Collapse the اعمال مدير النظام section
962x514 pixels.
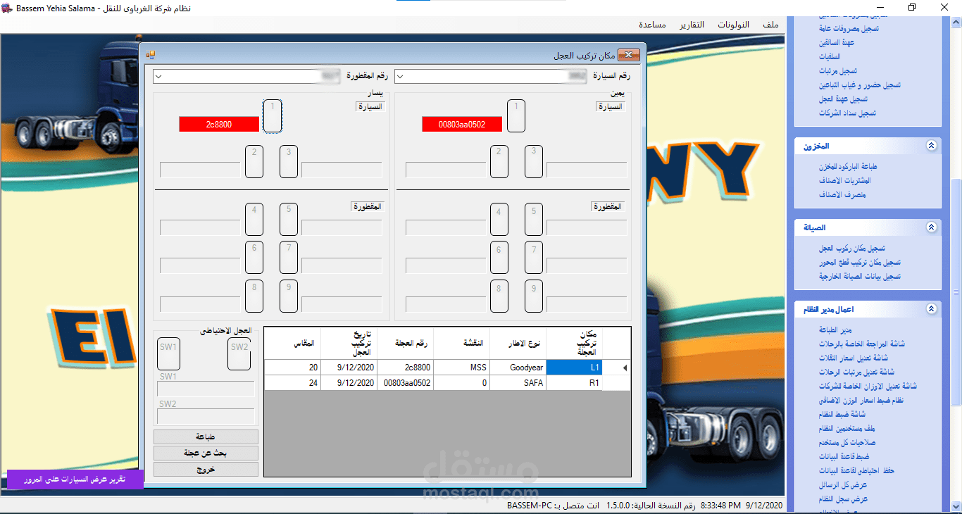931,309
